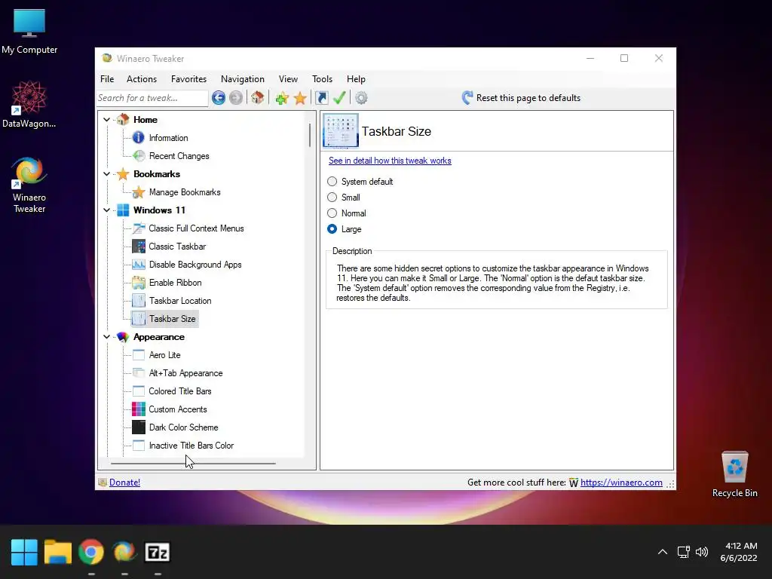The image size is (772, 579).
Task: Select the DataWagon desktop shortcut
Action: [x=29, y=105]
